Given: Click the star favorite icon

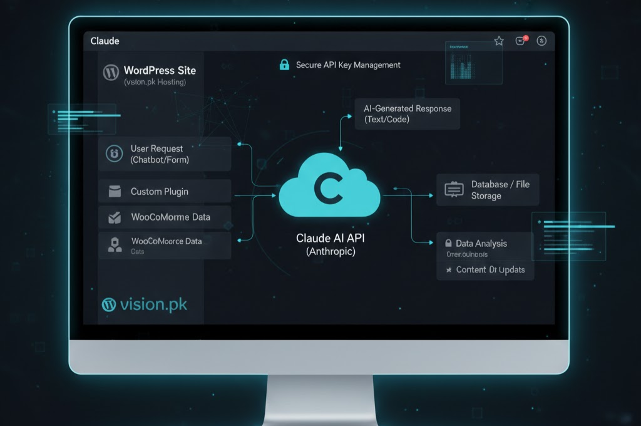Looking at the screenshot, I should tap(499, 41).
